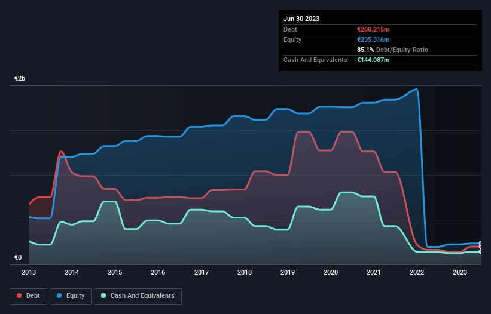Click the 2015 x-axis label
491x314 pixels.
coord(115,272)
